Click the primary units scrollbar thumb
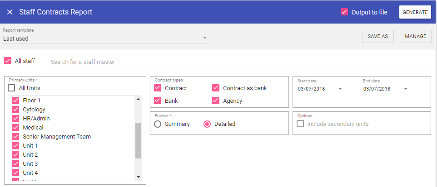437x187 pixels. 138,140
